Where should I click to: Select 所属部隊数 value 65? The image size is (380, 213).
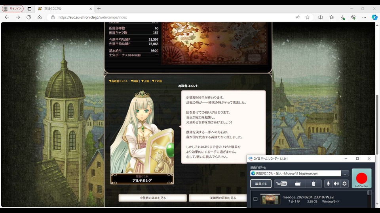coord(157,28)
